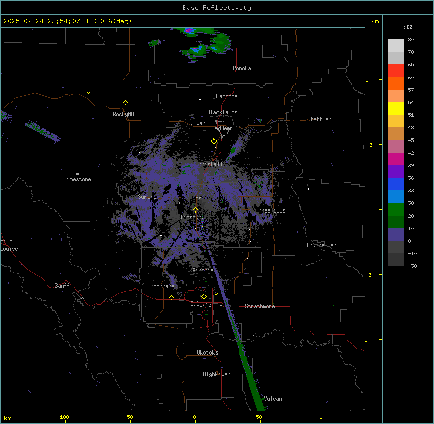Select the light gray 80-70 dBZ legend swatch

[x=396, y=46]
